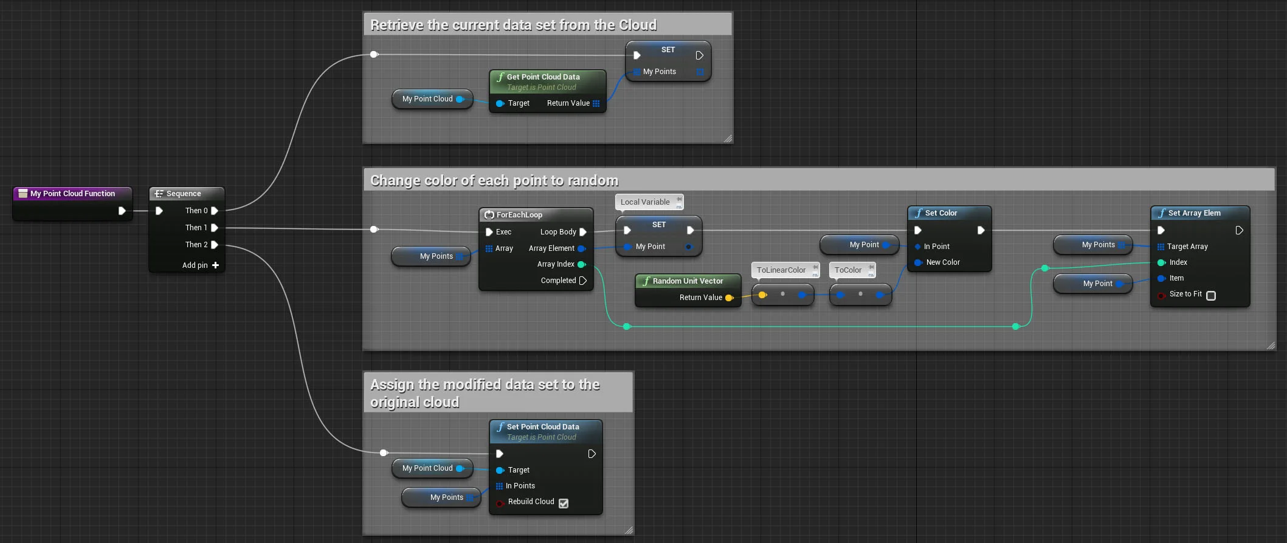Click Set Point Cloud Data Target pin
This screenshot has height=543, width=1287.
pyautogui.click(x=500, y=470)
